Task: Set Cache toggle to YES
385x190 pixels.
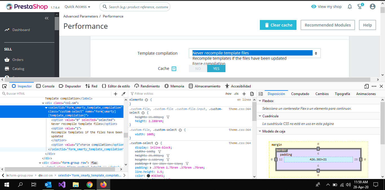Action: [216, 69]
